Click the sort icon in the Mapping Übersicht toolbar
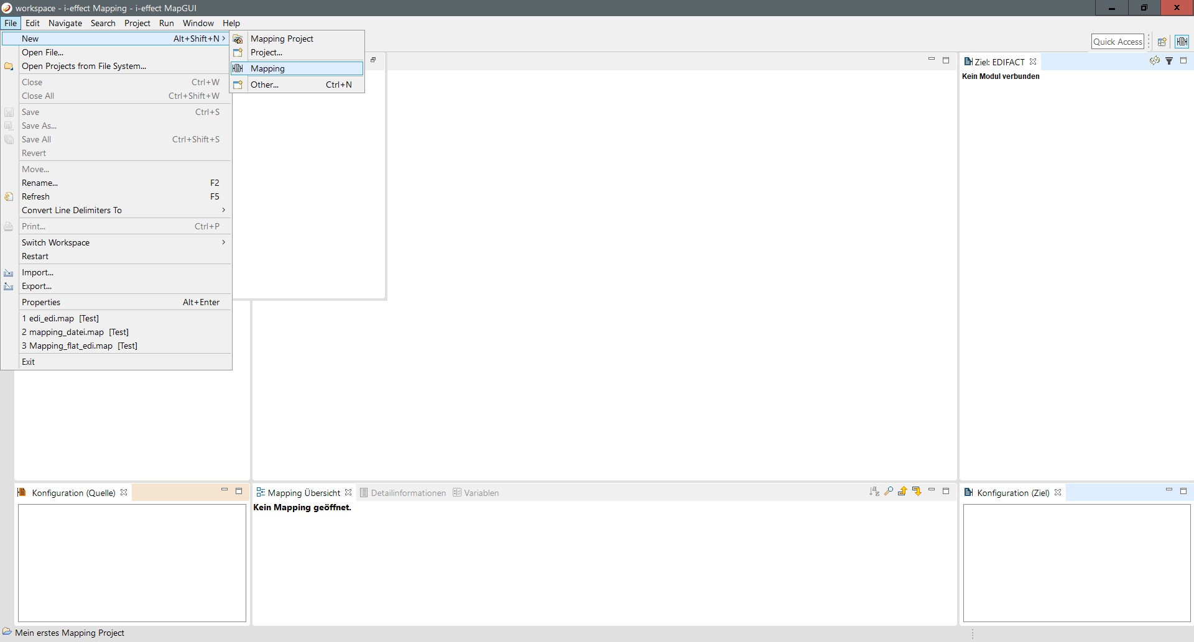This screenshot has width=1194, height=642. [874, 492]
